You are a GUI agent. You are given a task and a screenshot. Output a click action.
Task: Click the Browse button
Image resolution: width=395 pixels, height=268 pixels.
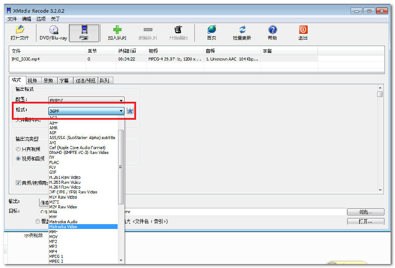[366, 212]
